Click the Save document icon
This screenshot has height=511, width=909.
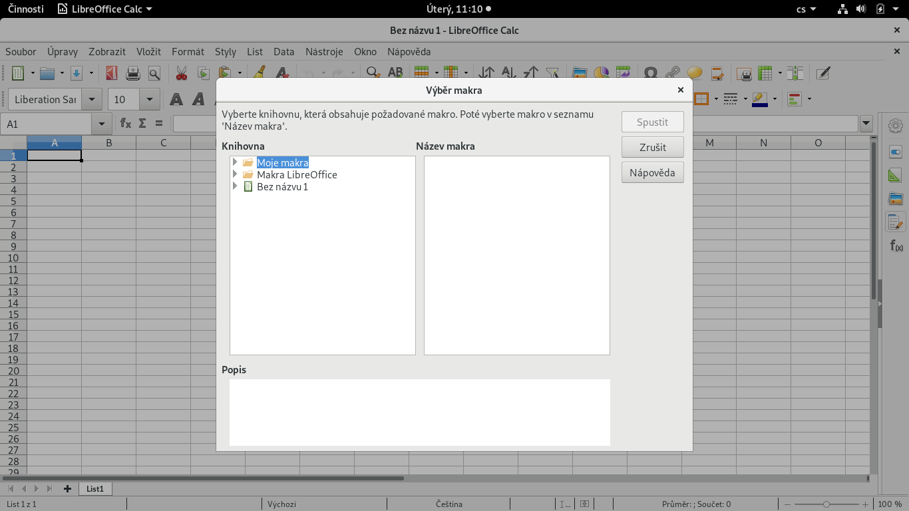(x=76, y=73)
